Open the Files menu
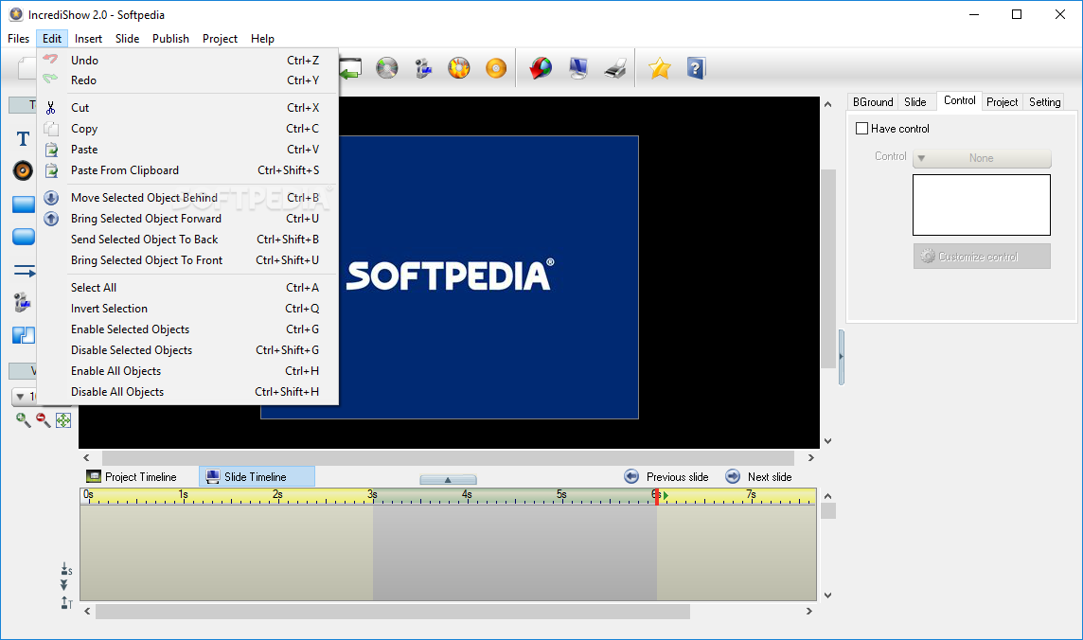 (x=19, y=39)
